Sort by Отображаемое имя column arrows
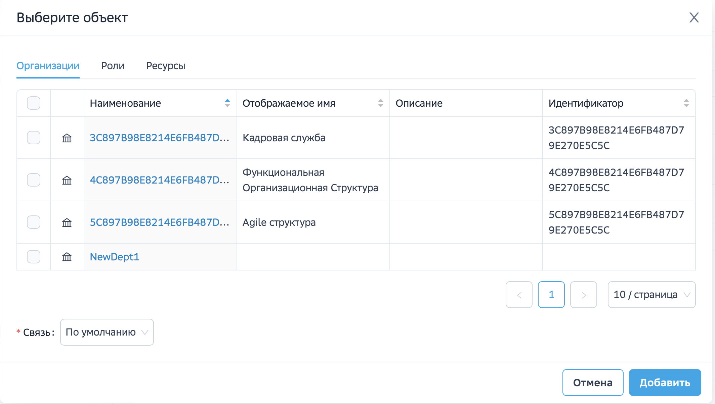The image size is (715, 404). (380, 103)
